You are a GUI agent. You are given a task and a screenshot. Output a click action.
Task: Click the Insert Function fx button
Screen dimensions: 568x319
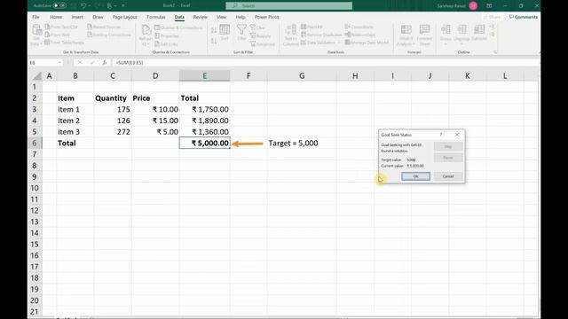coord(105,63)
